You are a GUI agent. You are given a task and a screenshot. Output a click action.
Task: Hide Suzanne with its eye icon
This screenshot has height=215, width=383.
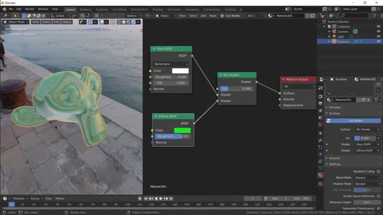point(378,41)
